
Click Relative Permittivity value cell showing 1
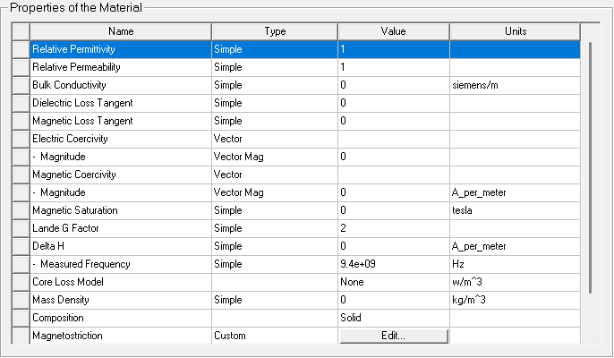(394, 49)
